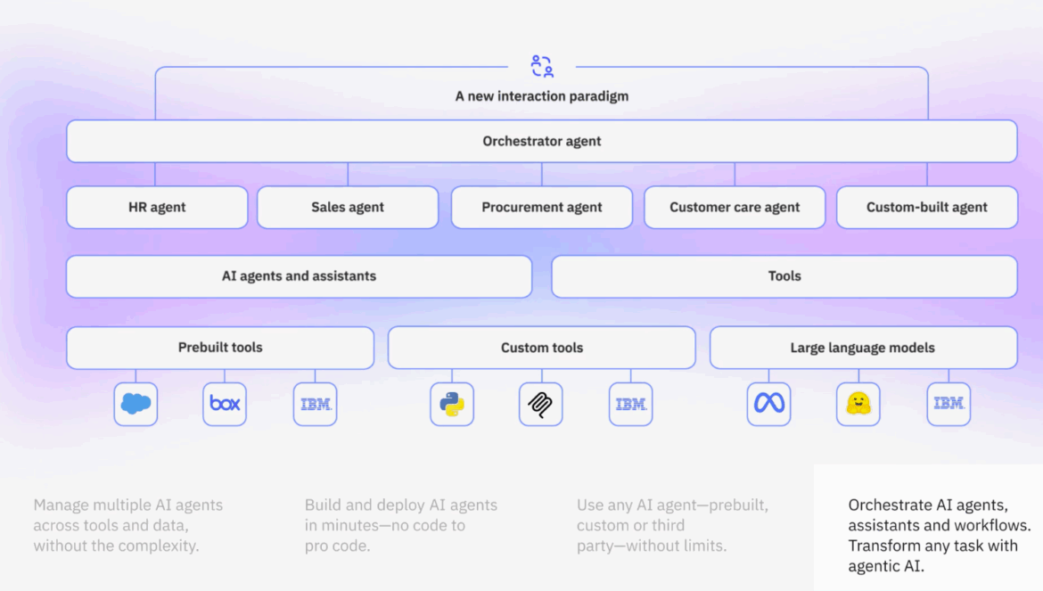This screenshot has width=1043, height=591.
Task: Click the Salesforce cloud icon
Action: point(136,404)
